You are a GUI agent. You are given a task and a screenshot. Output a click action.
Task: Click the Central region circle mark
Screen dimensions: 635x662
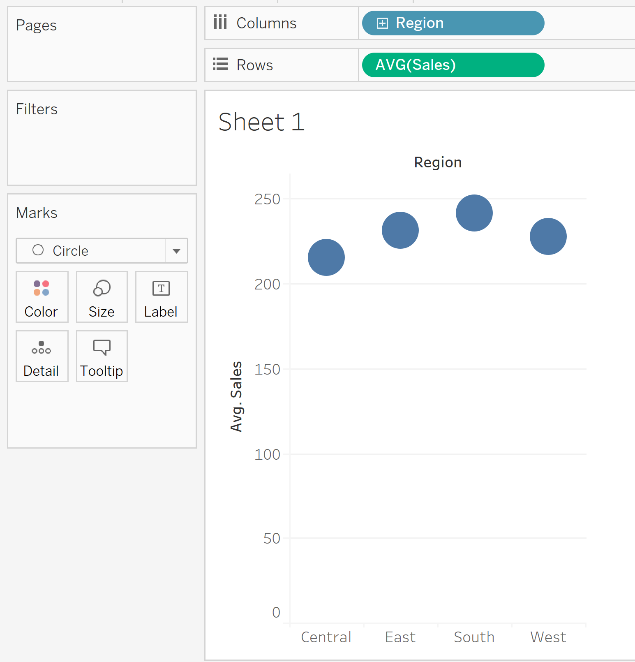coord(326,257)
